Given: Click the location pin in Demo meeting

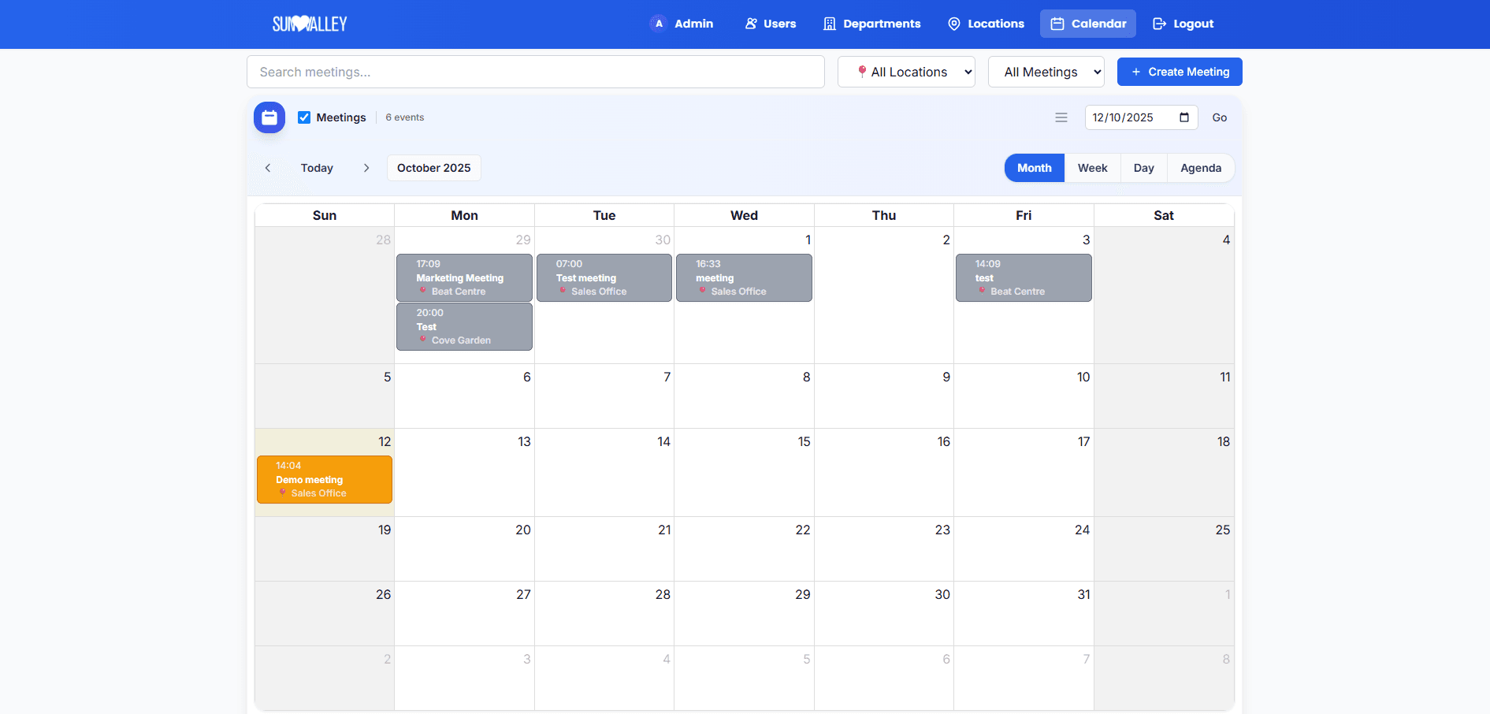Looking at the screenshot, I should pyautogui.click(x=283, y=493).
